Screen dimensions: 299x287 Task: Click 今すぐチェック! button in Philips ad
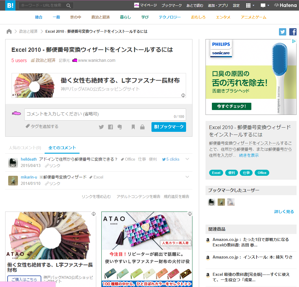(232, 106)
